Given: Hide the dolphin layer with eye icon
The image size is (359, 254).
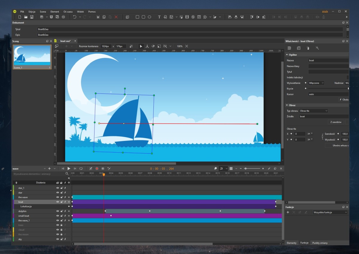Looking at the screenshot, I should pos(58,211).
